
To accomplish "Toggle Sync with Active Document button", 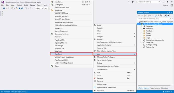I will (153, 15).
